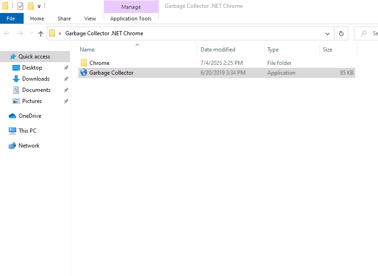Click the Desktop monitor icon
Viewport: 378px width, 276px height.
tap(16, 68)
